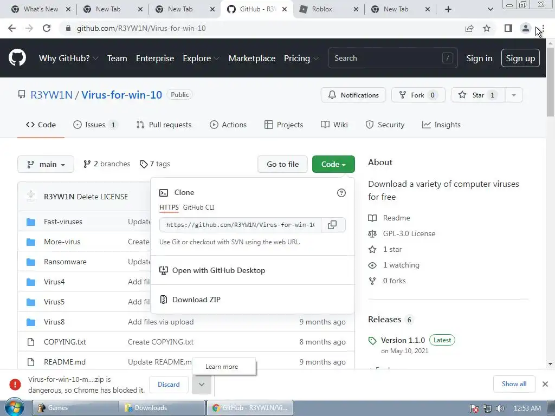Star the repository with Star button

pos(478,95)
